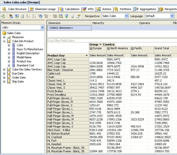The image size is (177, 155).
Task: Click the Order Date dimension icon
Action: 9,77
